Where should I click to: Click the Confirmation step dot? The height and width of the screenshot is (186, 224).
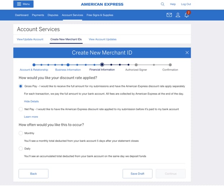[x=170, y=65]
